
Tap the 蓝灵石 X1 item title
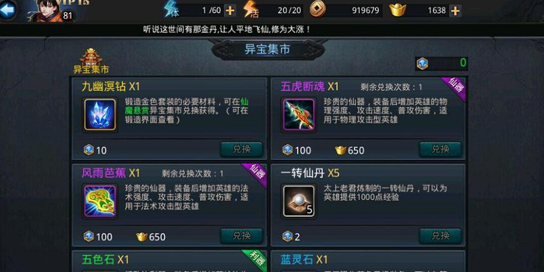(x=304, y=260)
